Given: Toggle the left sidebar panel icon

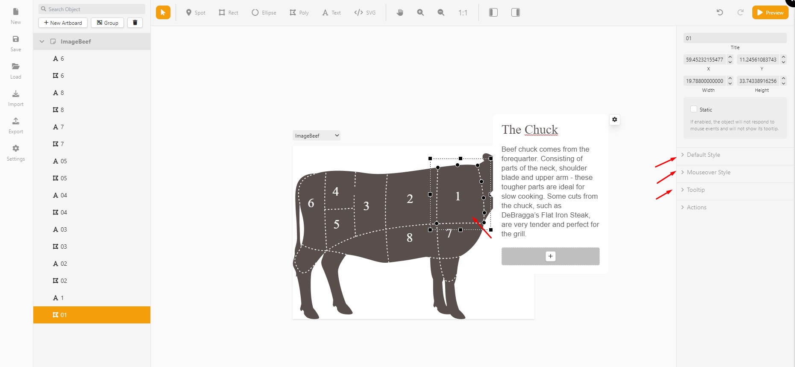Looking at the screenshot, I should [x=493, y=13].
